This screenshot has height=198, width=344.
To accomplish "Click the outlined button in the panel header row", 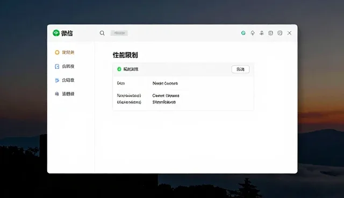I will 240,69.
